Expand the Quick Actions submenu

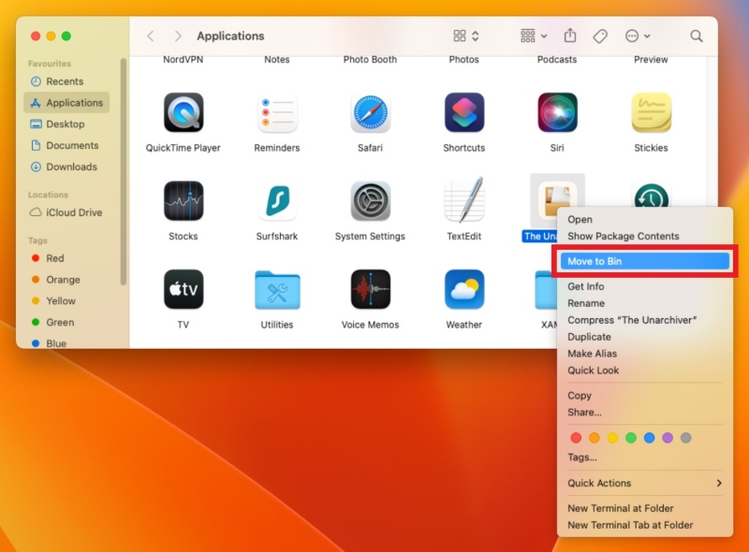pos(644,483)
